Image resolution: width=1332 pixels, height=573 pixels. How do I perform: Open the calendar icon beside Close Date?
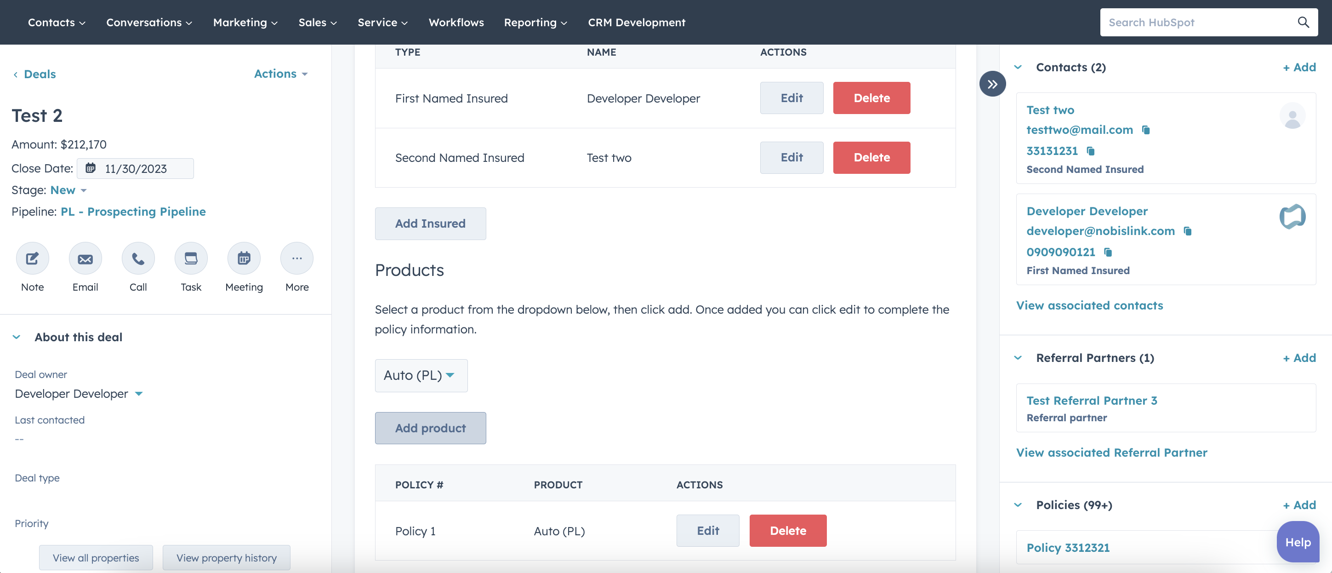[91, 168]
